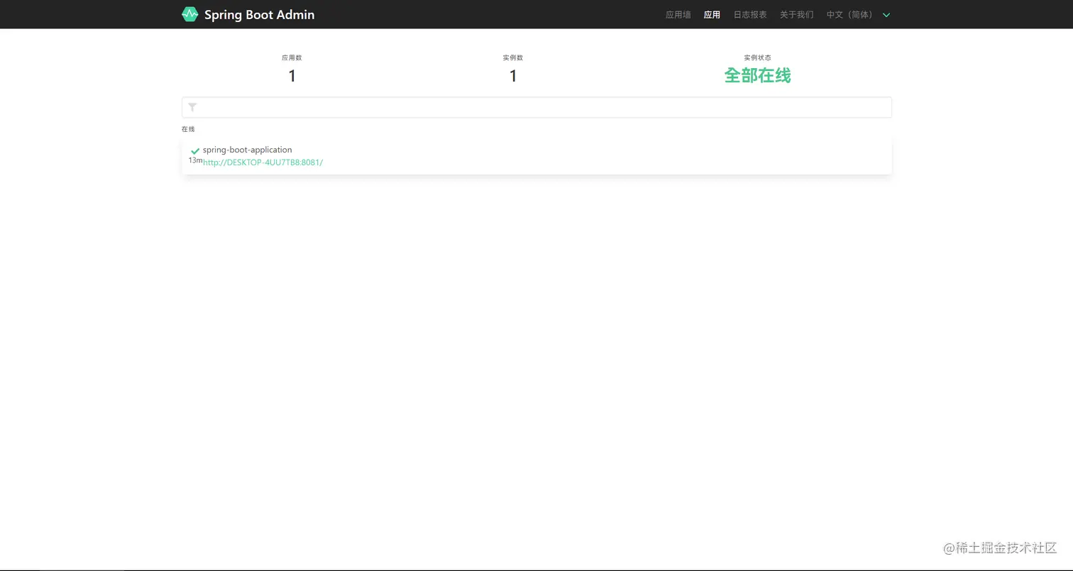The image size is (1073, 571).
Task: Open the 应用 menu item
Action: 712,15
